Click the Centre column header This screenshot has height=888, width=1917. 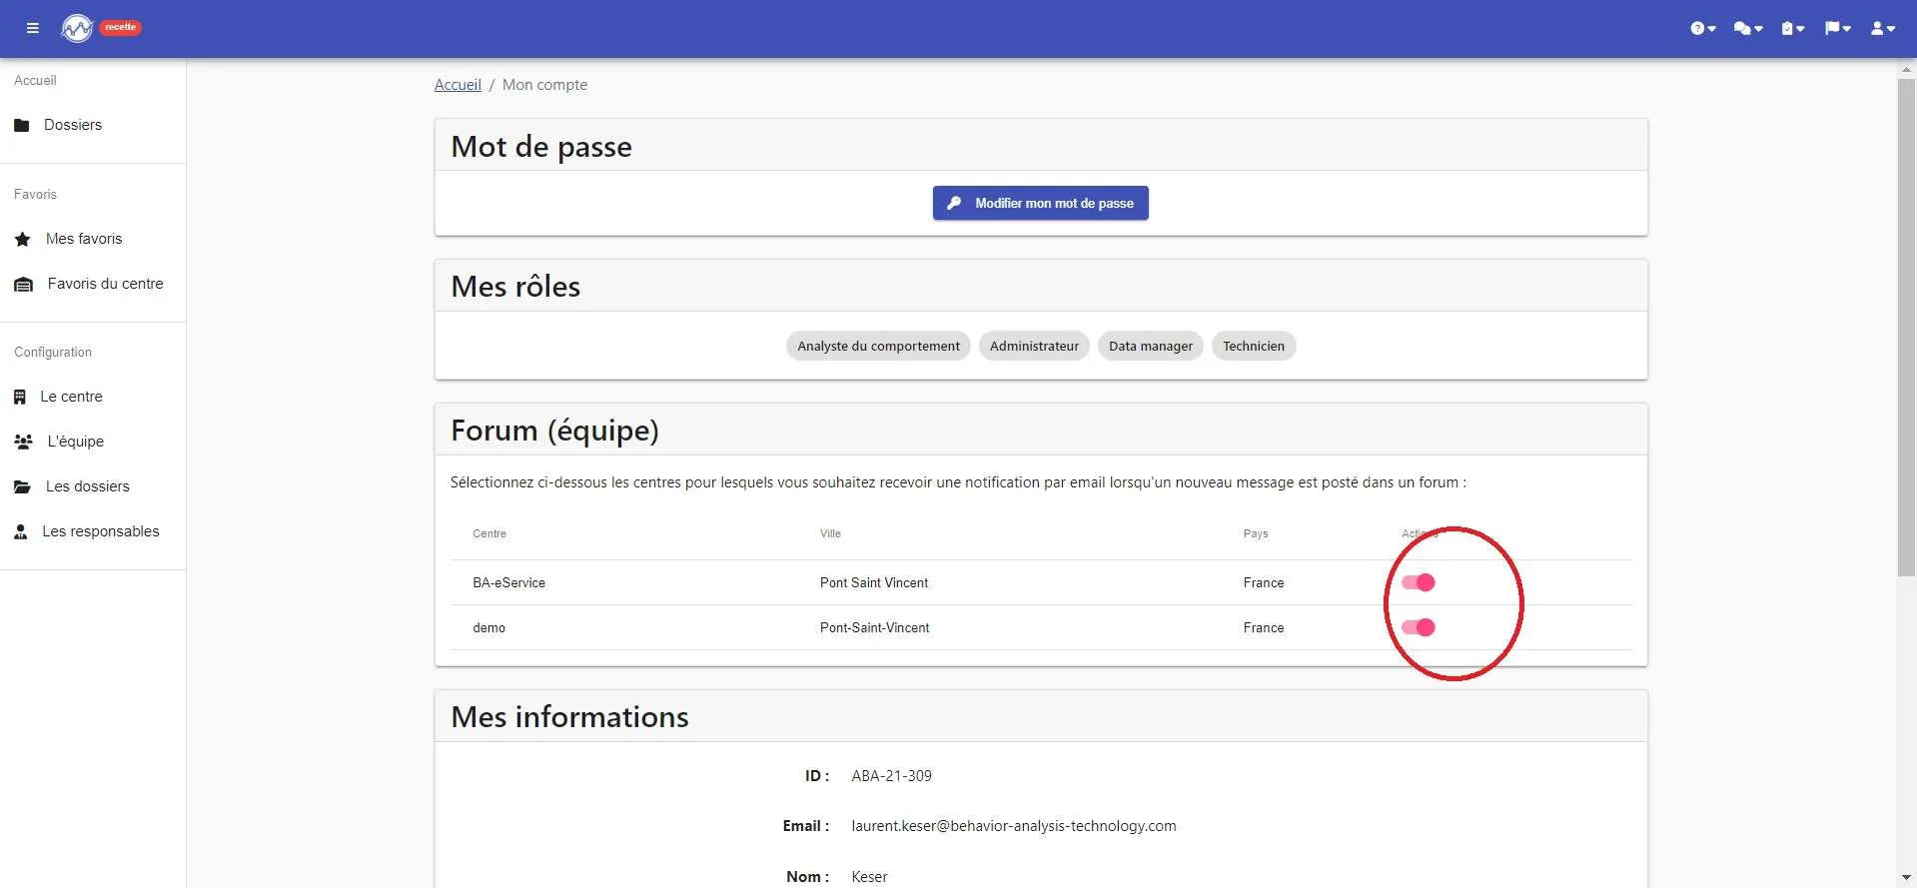[489, 533]
